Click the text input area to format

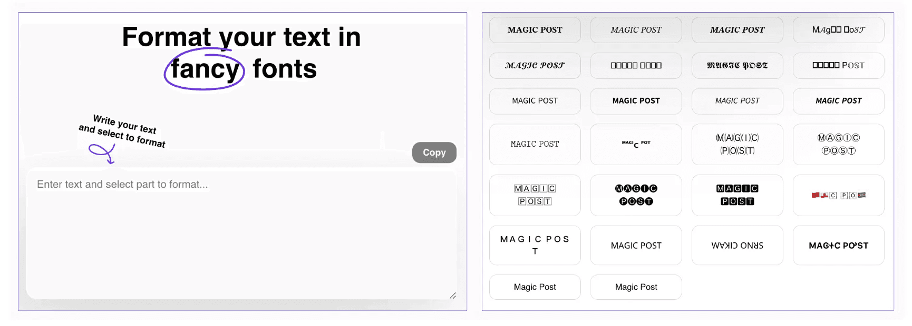point(241,233)
